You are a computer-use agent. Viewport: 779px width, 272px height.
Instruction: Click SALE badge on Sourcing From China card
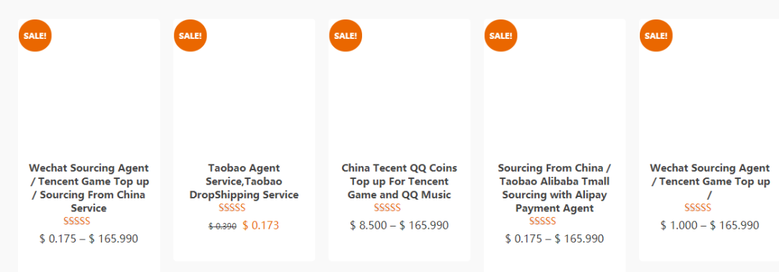pyautogui.click(x=501, y=35)
